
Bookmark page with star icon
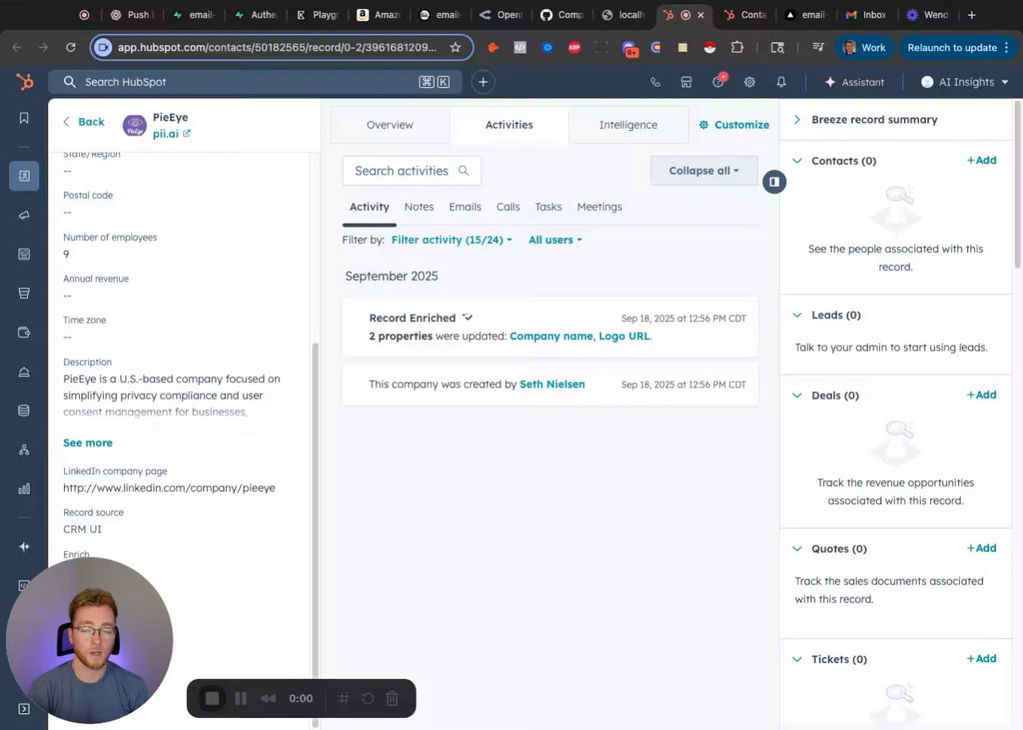click(x=456, y=47)
